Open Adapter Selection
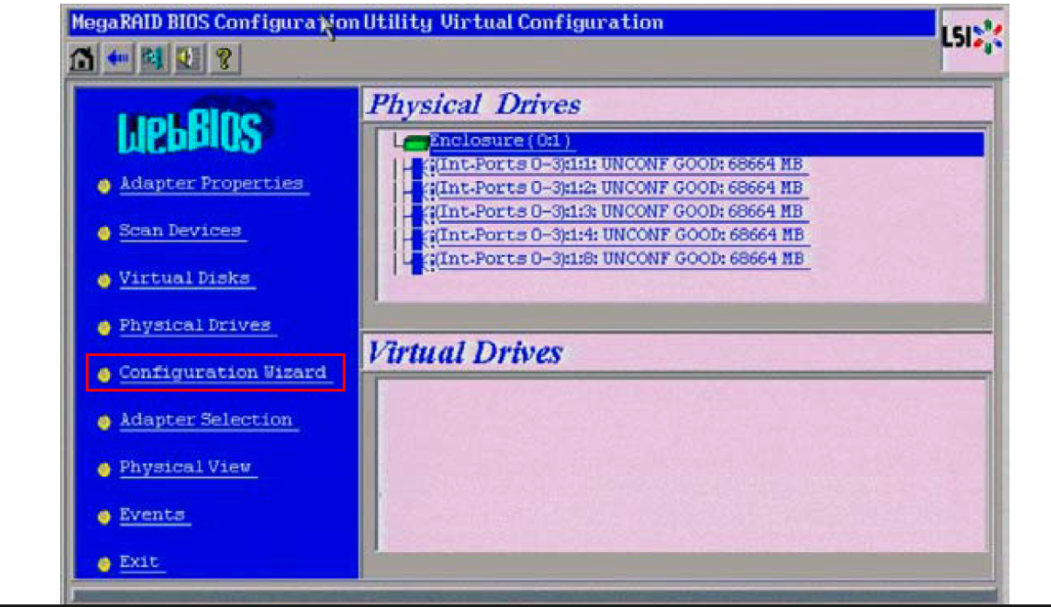Image resolution: width=1051 pixels, height=607 pixels. [x=206, y=420]
